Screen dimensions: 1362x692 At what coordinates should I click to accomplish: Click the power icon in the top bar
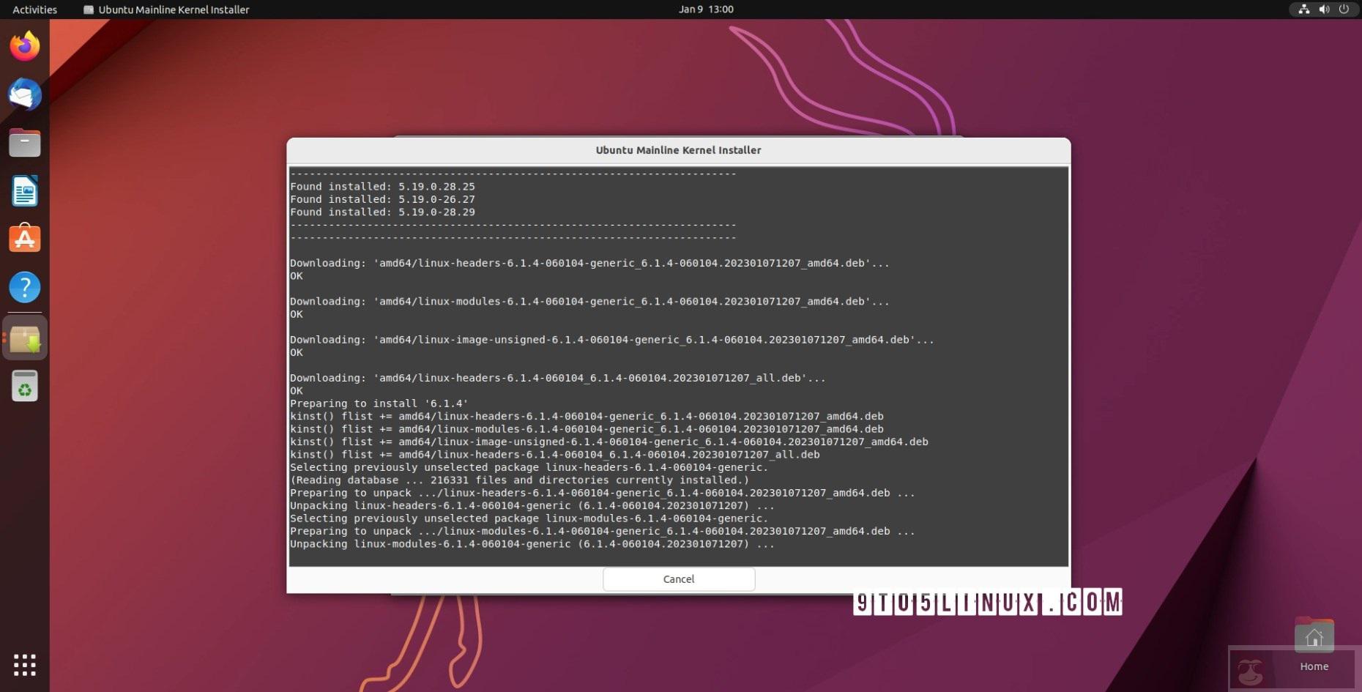1344,10
